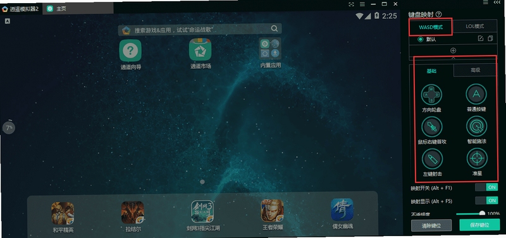Select the 方向轮盘 direction wheel control

pyautogui.click(x=431, y=95)
